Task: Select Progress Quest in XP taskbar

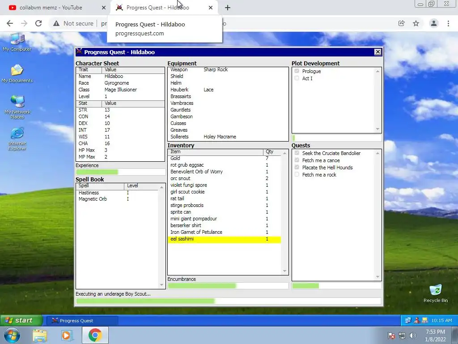Action: 82,321
